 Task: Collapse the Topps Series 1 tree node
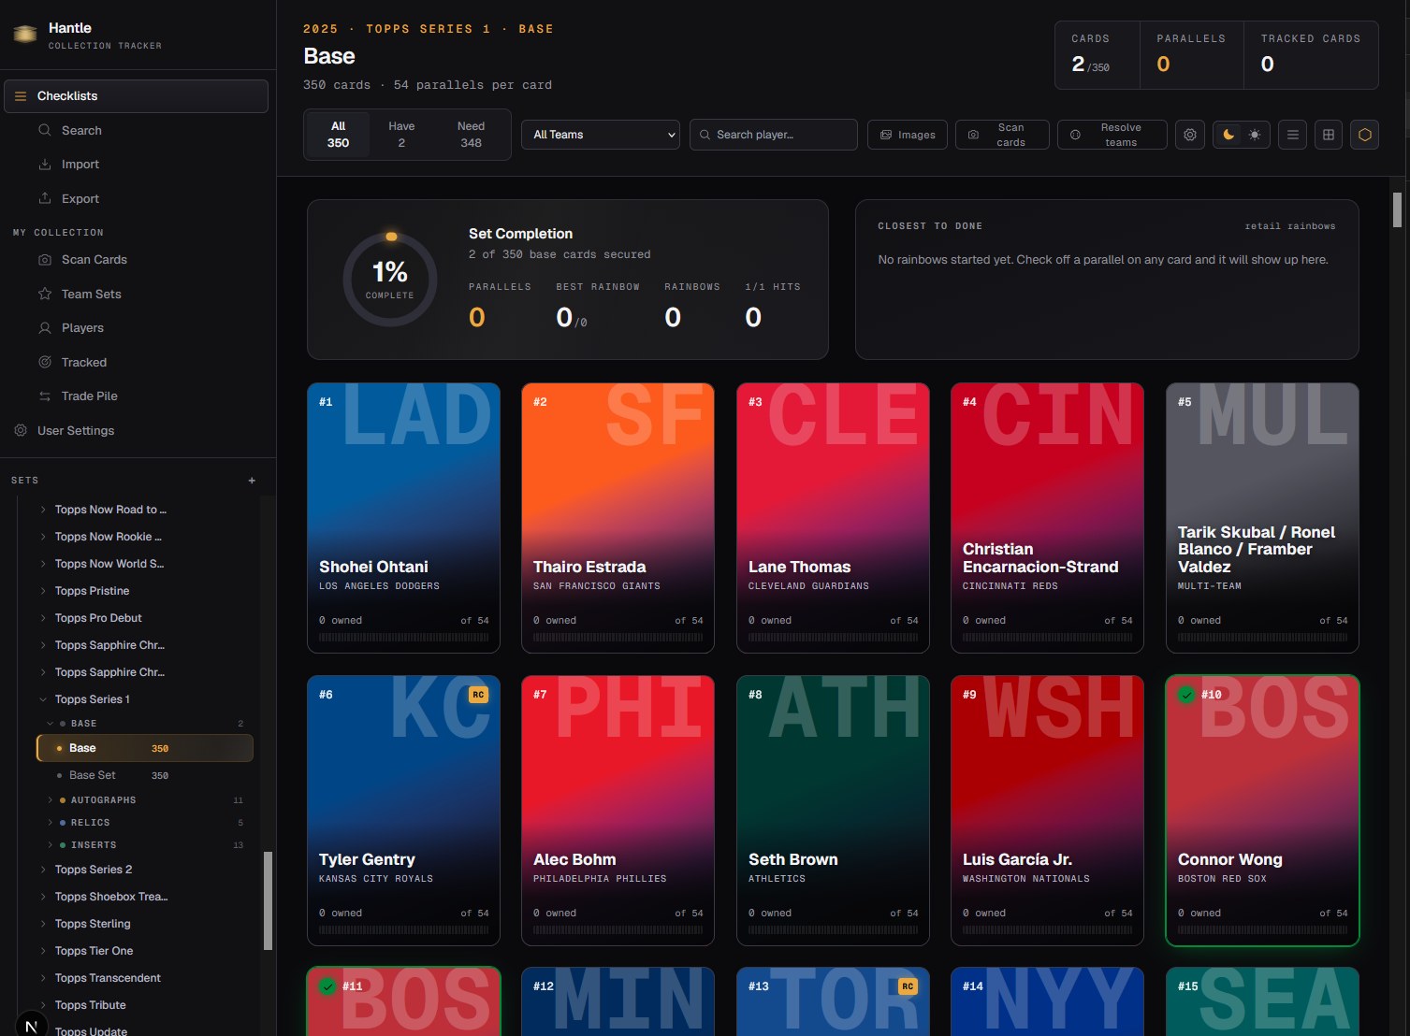[43, 699]
